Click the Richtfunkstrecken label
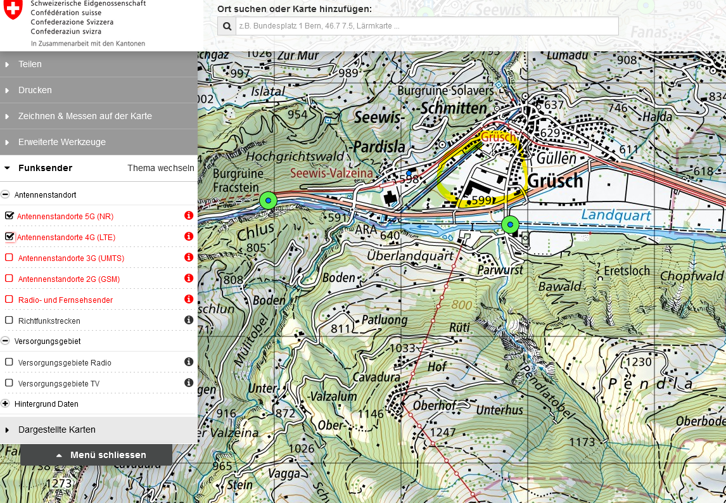Screen dimensions: 726x503 pos(49,321)
